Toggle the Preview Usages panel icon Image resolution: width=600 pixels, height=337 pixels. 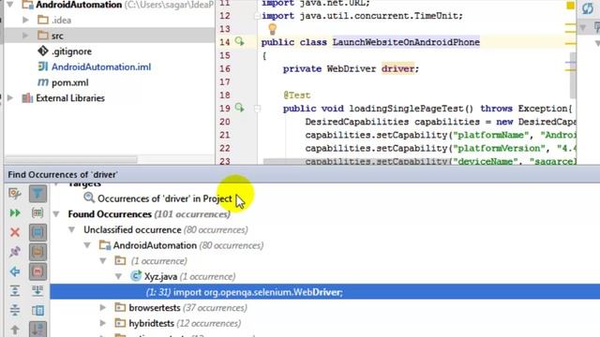click(37, 310)
